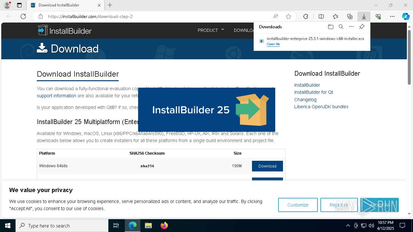
Task: Open the Changelog sidebar link
Action: pos(305,100)
